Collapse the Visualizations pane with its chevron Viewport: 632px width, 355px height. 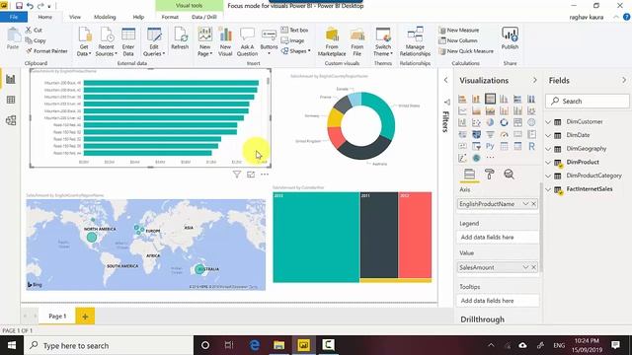click(535, 80)
